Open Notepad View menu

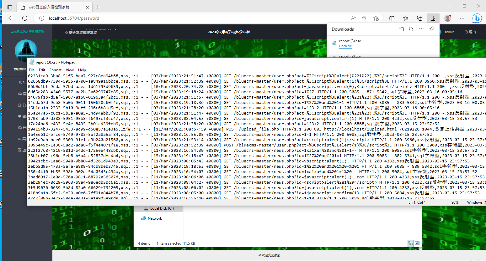pos(70,70)
